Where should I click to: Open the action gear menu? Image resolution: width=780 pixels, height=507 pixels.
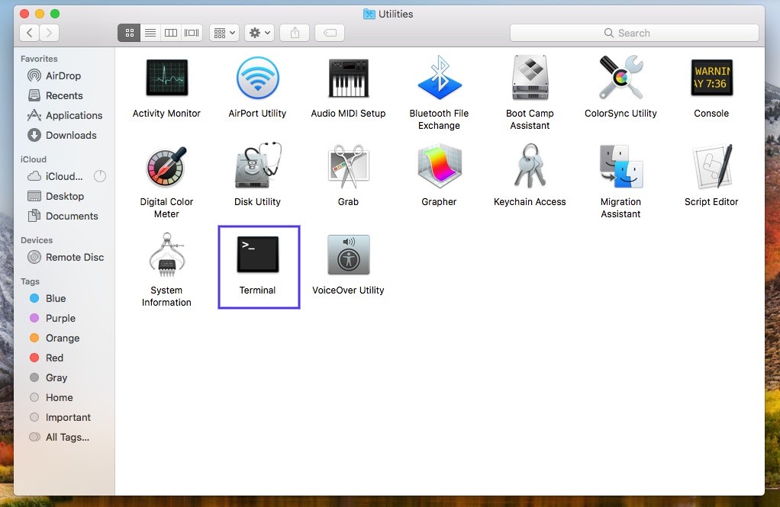pos(259,33)
